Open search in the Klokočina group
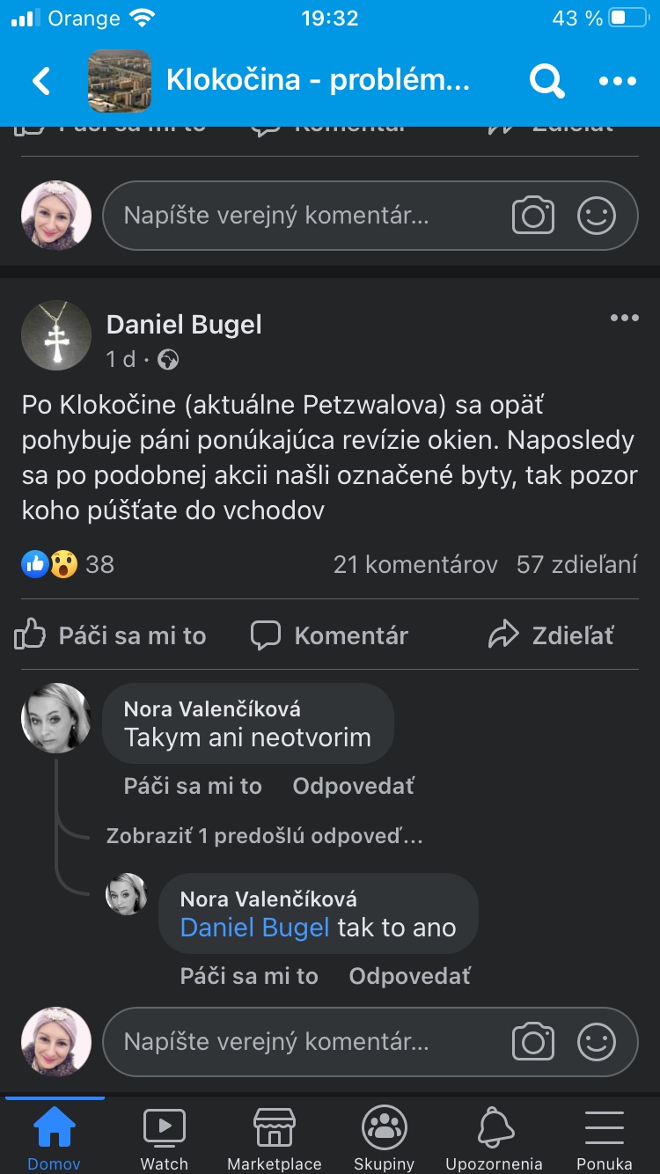The height and width of the screenshot is (1174, 660). [x=546, y=81]
